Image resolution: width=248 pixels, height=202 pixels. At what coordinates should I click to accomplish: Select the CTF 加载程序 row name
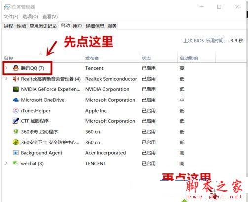tap(35, 121)
